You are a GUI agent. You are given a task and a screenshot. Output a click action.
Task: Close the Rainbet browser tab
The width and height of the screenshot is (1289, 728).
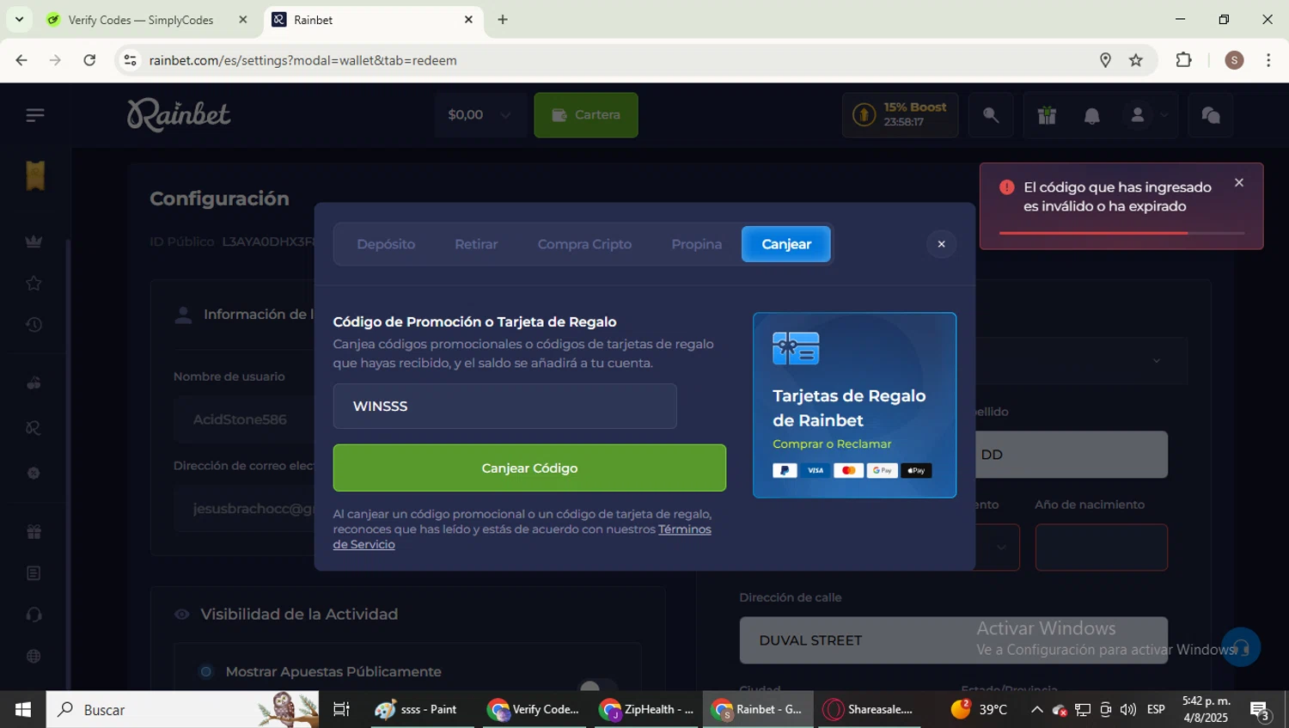click(x=468, y=19)
